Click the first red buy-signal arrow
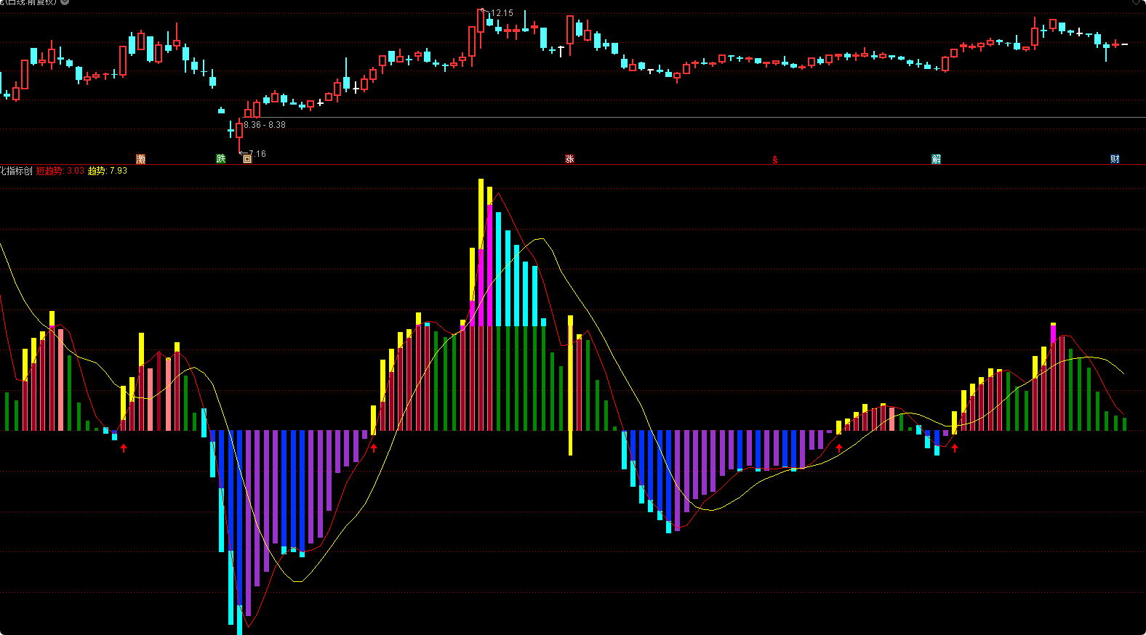 (x=124, y=448)
